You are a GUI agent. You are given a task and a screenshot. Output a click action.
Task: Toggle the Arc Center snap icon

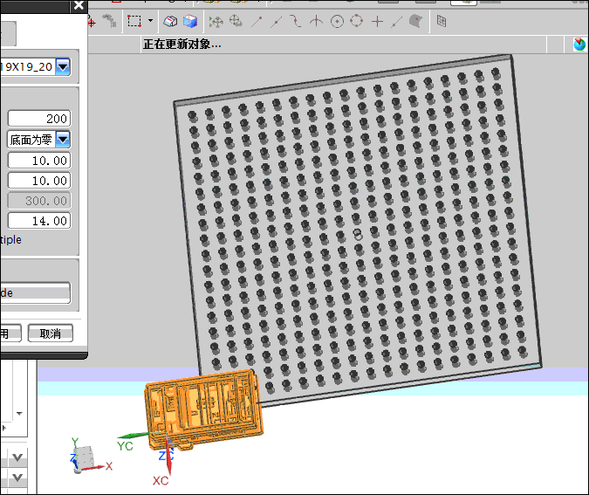[x=337, y=22]
